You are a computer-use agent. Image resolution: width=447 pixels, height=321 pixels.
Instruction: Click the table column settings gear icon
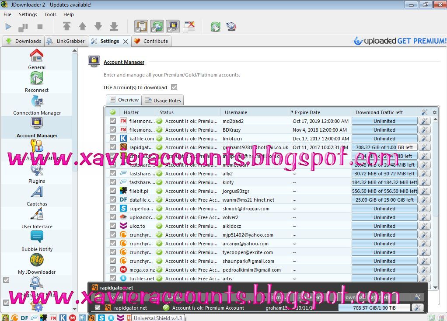pos(435,112)
